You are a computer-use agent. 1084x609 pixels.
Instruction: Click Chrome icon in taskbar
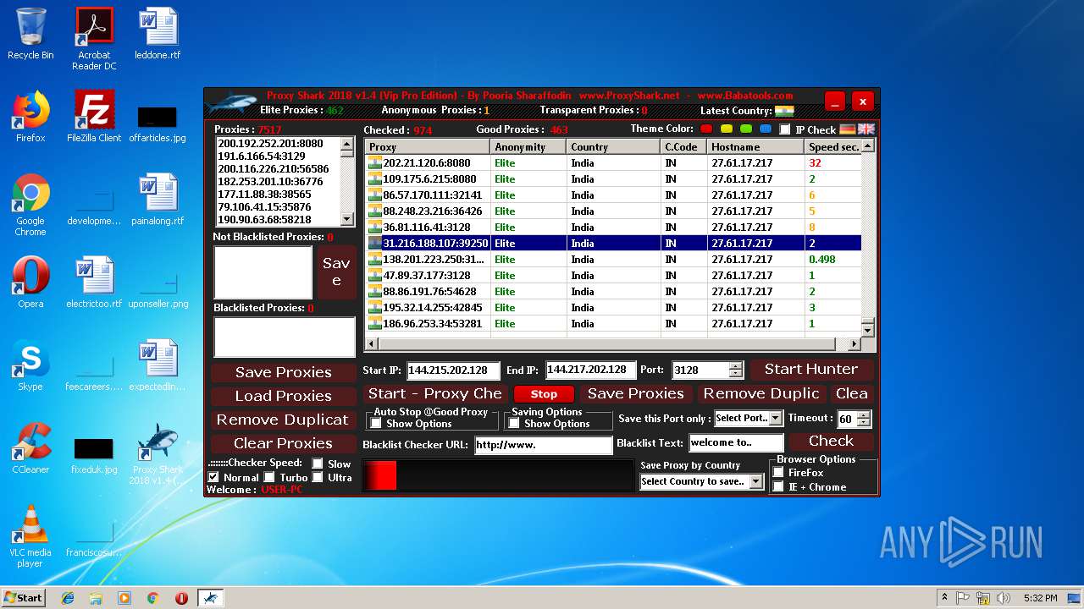click(x=153, y=598)
